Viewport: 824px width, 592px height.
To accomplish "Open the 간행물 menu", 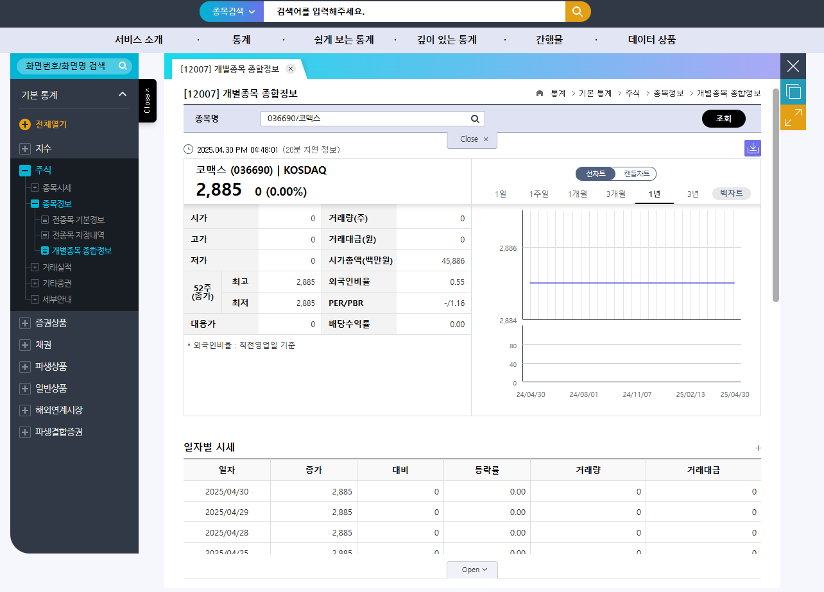I will point(549,40).
